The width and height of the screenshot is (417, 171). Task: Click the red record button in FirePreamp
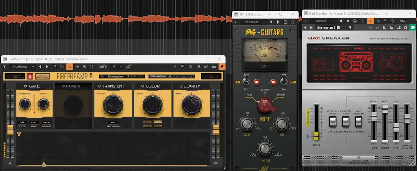[30, 76]
